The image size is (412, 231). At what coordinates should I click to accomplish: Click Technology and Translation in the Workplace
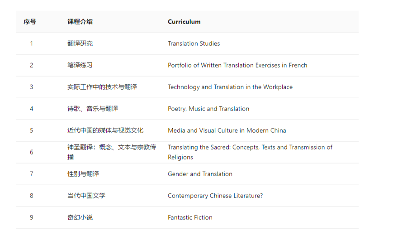tap(230, 87)
